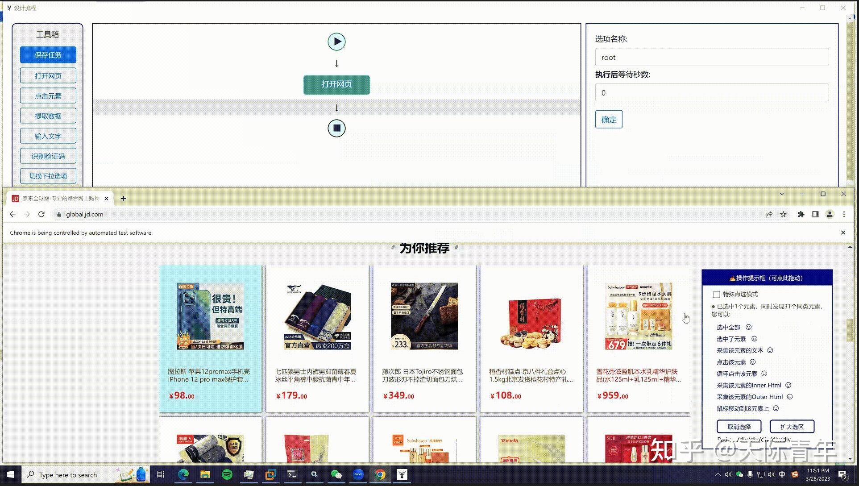Click the 打开网页 toolbox button

click(x=48, y=76)
